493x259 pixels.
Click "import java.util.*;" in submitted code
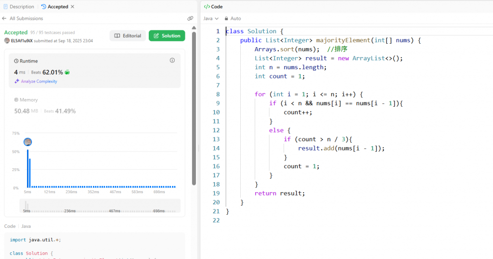35,240
